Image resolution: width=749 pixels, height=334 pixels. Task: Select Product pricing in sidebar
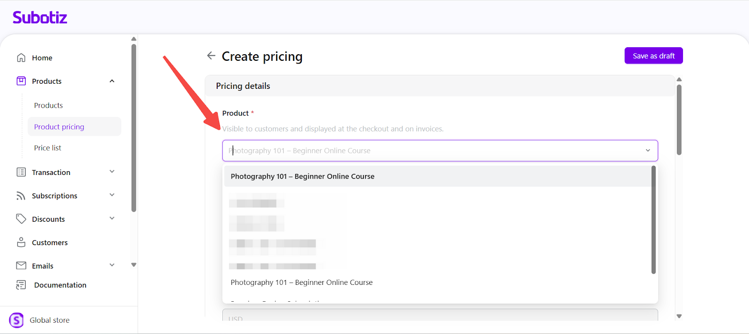[x=59, y=127]
